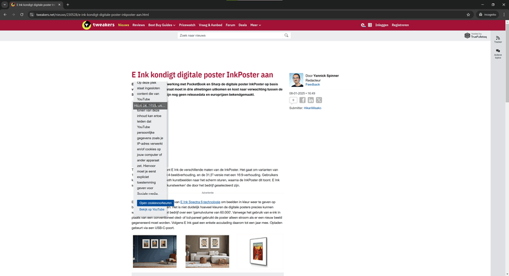Click the browser Back arrow

[5, 15]
